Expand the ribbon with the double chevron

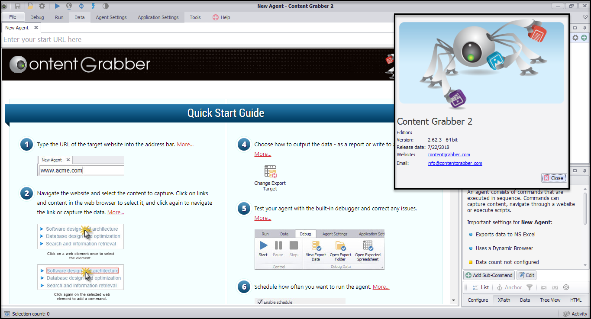tap(585, 17)
